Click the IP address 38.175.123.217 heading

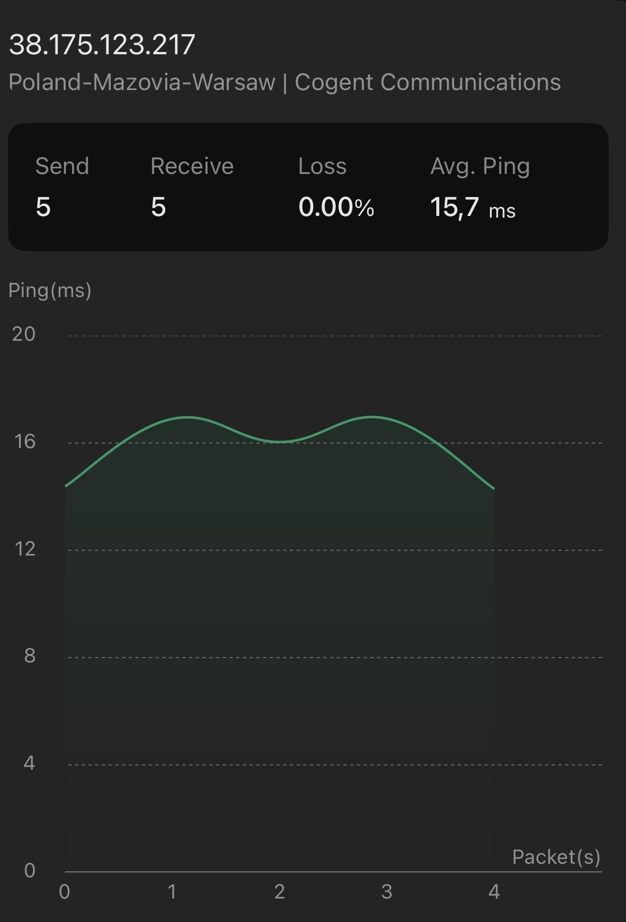(102, 45)
